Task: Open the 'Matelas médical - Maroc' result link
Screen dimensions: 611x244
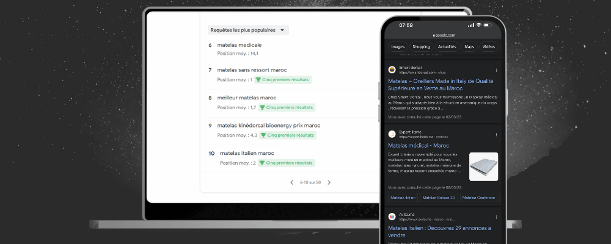Action: [419, 146]
